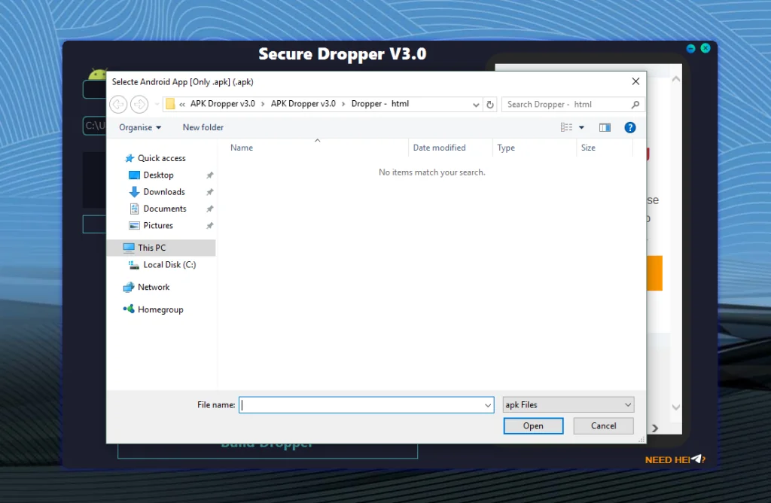Sort files by the Date modified column
Image resolution: width=771 pixels, height=503 pixels.
pyautogui.click(x=440, y=148)
